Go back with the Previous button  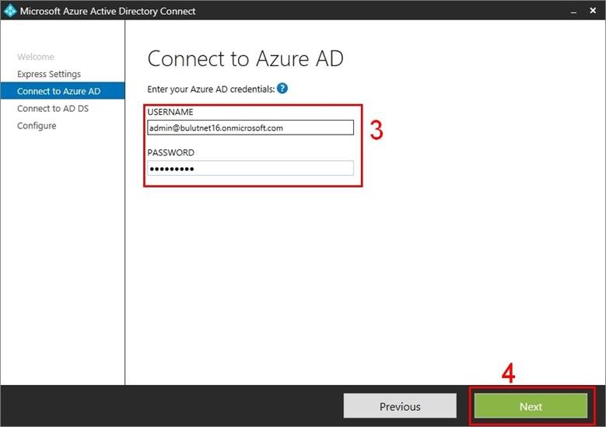click(x=400, y=406)
